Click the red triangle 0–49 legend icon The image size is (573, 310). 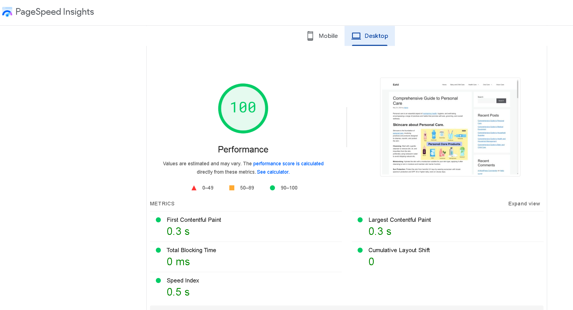(x=194, y=188)
